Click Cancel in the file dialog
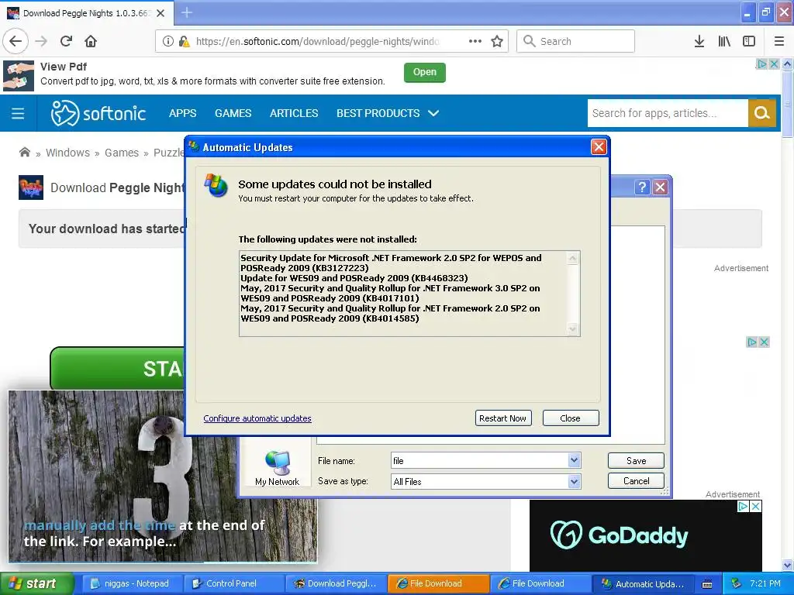Viewport: 794px width, 595px height. pyautogui.click(x=636, y=480)
